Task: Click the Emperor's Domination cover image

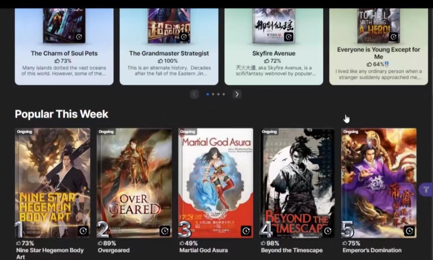Action: click(x=379, y=183)
